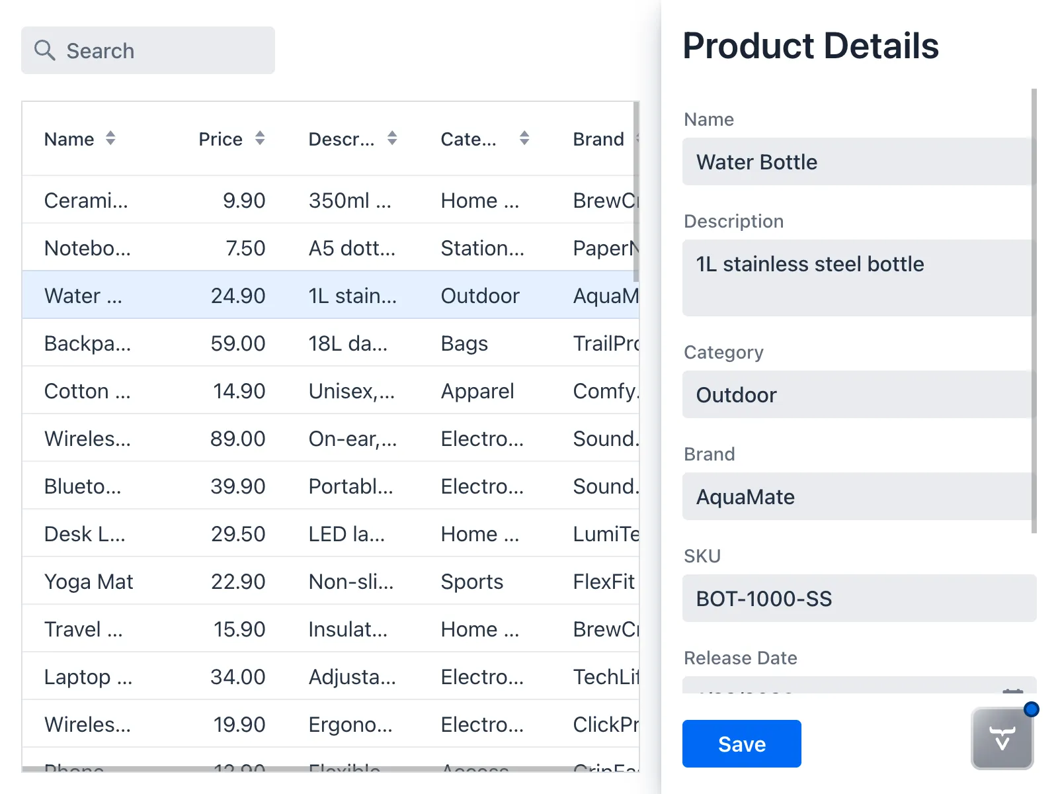Image resolution: width=1058 pixels, height=794 pixels.
Task: Sort products using the Price sort arrows
Action: click(x=260, y=139)
